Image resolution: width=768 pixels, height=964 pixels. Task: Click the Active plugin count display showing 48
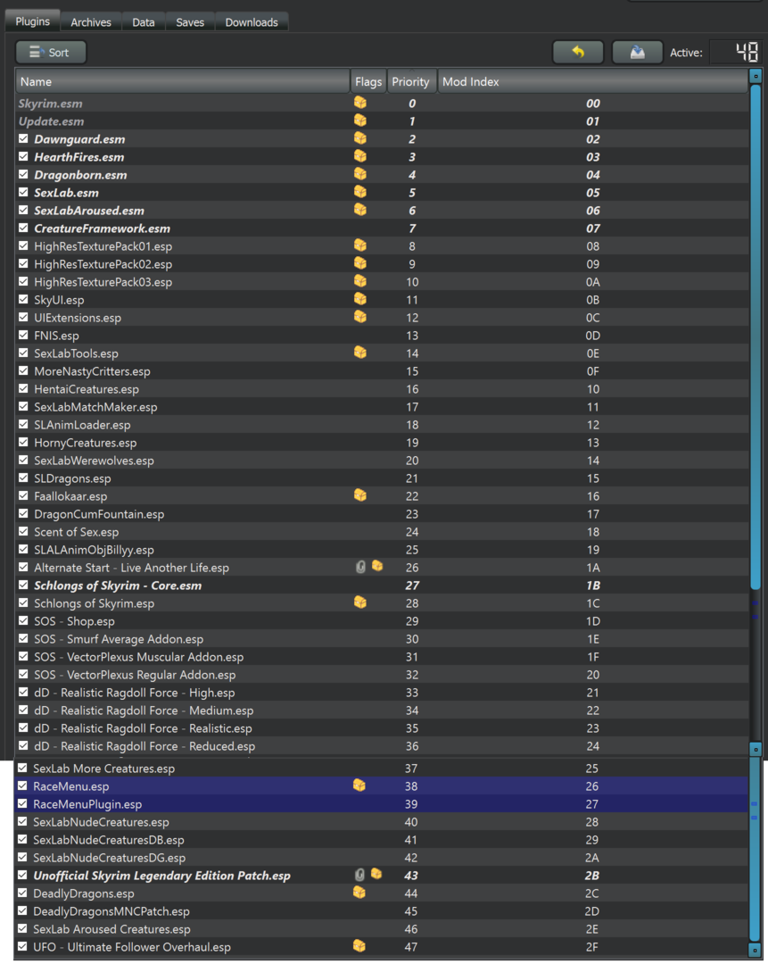point(734,53)
